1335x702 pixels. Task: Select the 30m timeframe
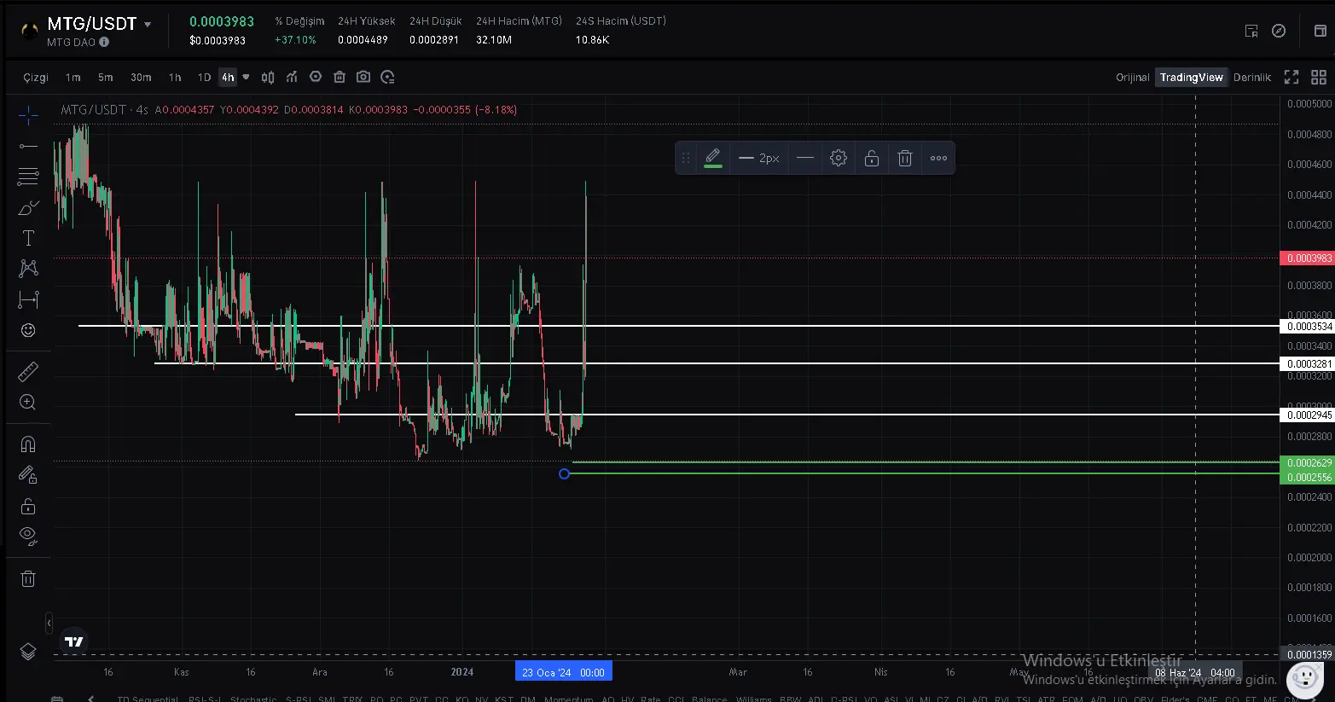pyautogui.click(x=141, y=77)
